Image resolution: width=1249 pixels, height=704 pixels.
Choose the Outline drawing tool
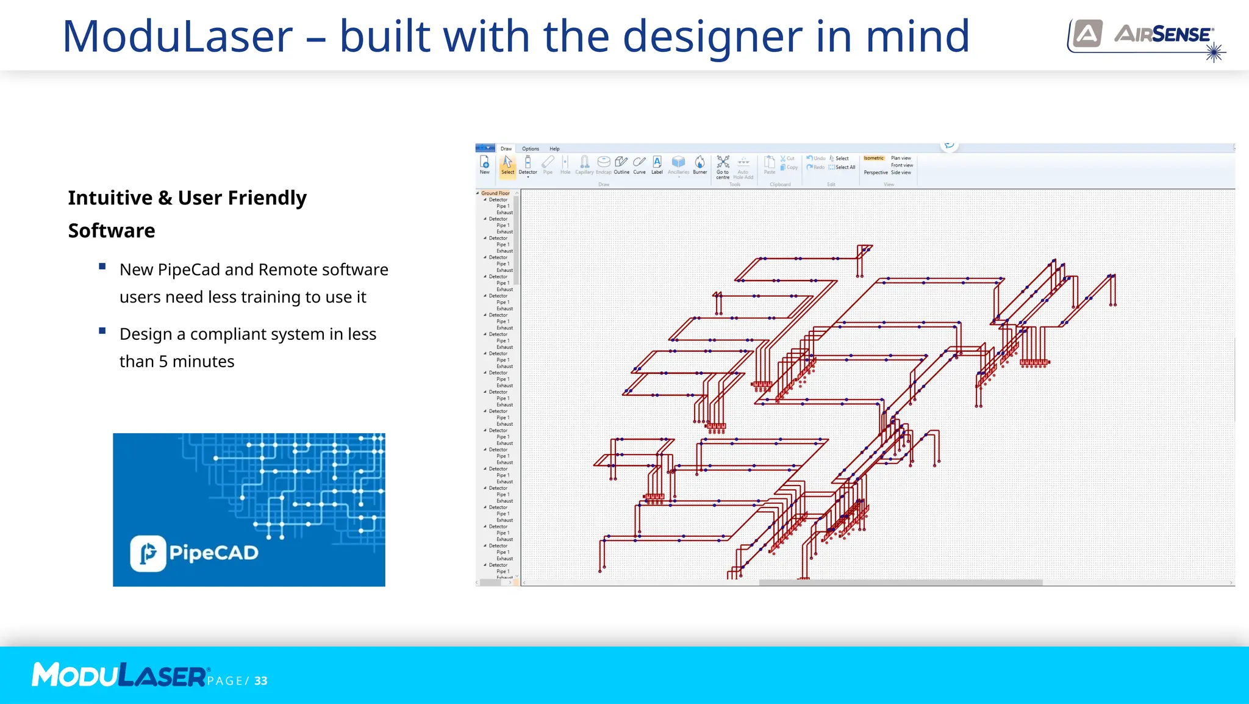621,165
